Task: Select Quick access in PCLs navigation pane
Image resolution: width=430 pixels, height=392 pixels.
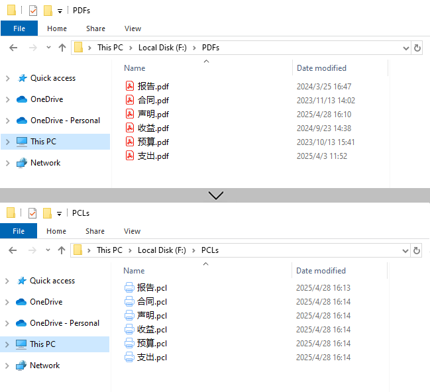Action: point(52,281)
